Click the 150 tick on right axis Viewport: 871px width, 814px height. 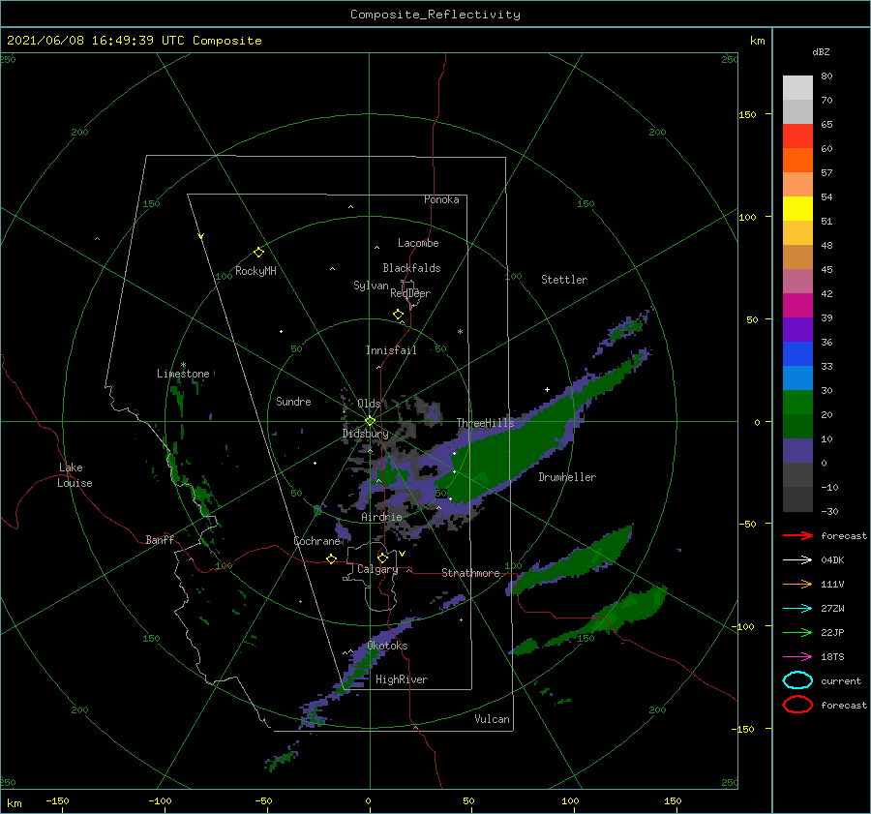coord(747,114)
